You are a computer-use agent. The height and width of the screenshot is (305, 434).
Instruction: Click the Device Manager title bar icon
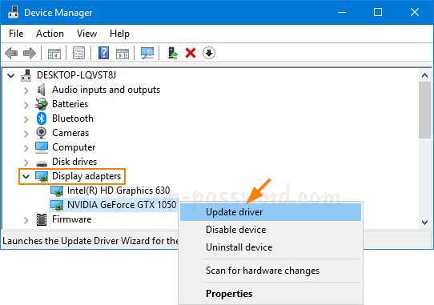[x=13, y=12]
